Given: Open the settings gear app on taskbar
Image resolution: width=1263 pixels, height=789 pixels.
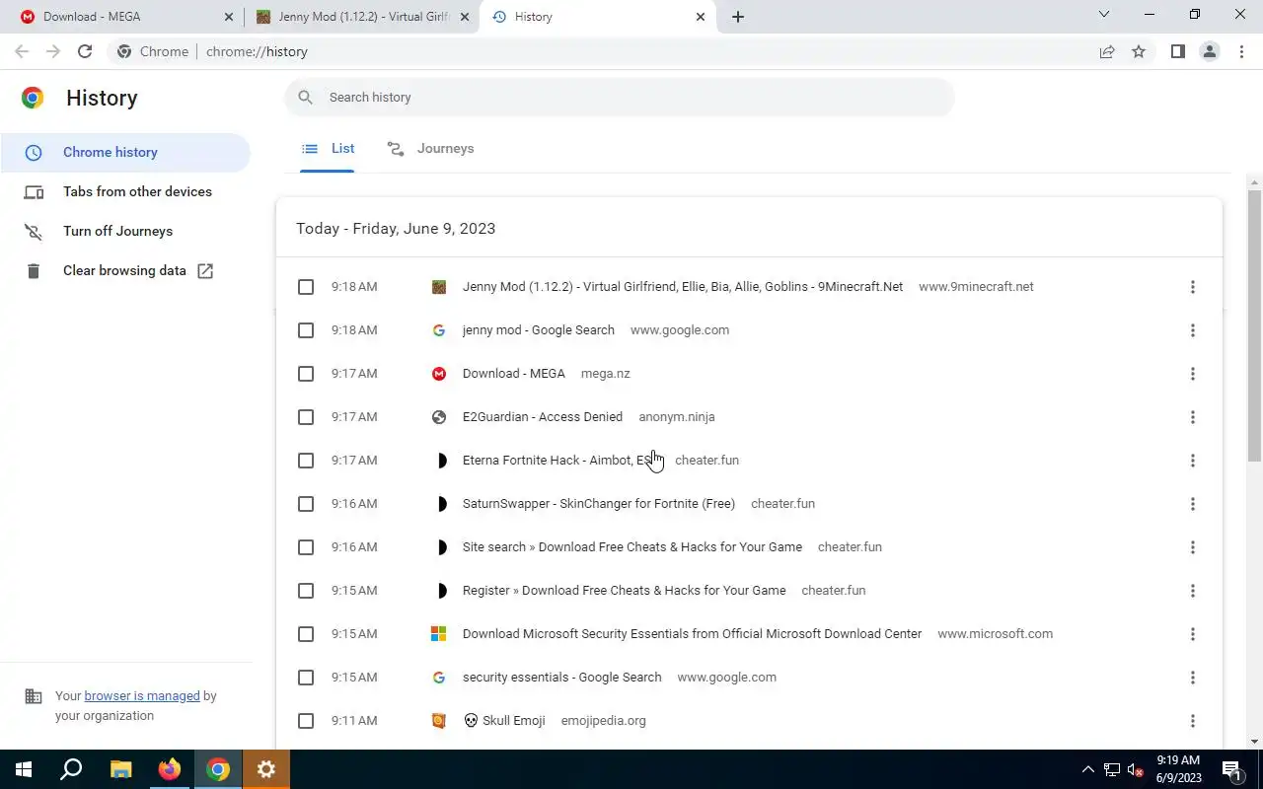Looking at the screenshot, I should tap(266, 769).
